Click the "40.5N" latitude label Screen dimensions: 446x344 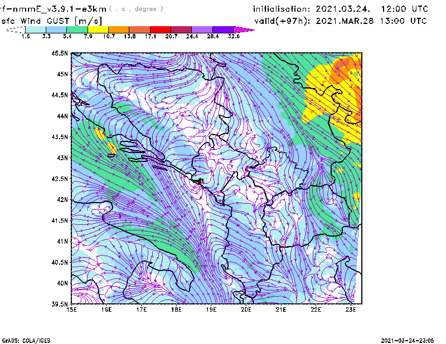point(60,263)
